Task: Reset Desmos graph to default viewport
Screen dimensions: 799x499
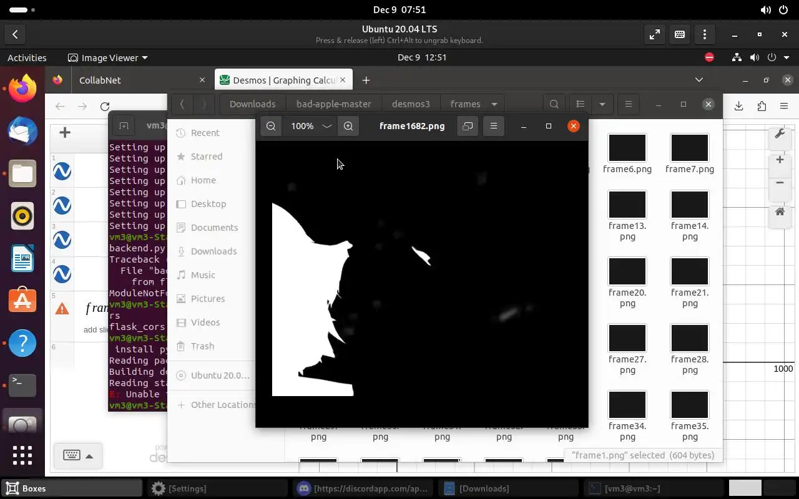Action: pyautogui.click(x=780, y=212)
